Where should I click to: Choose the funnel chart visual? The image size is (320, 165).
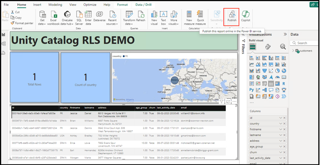pyautogui.click(x=265, y=71)
